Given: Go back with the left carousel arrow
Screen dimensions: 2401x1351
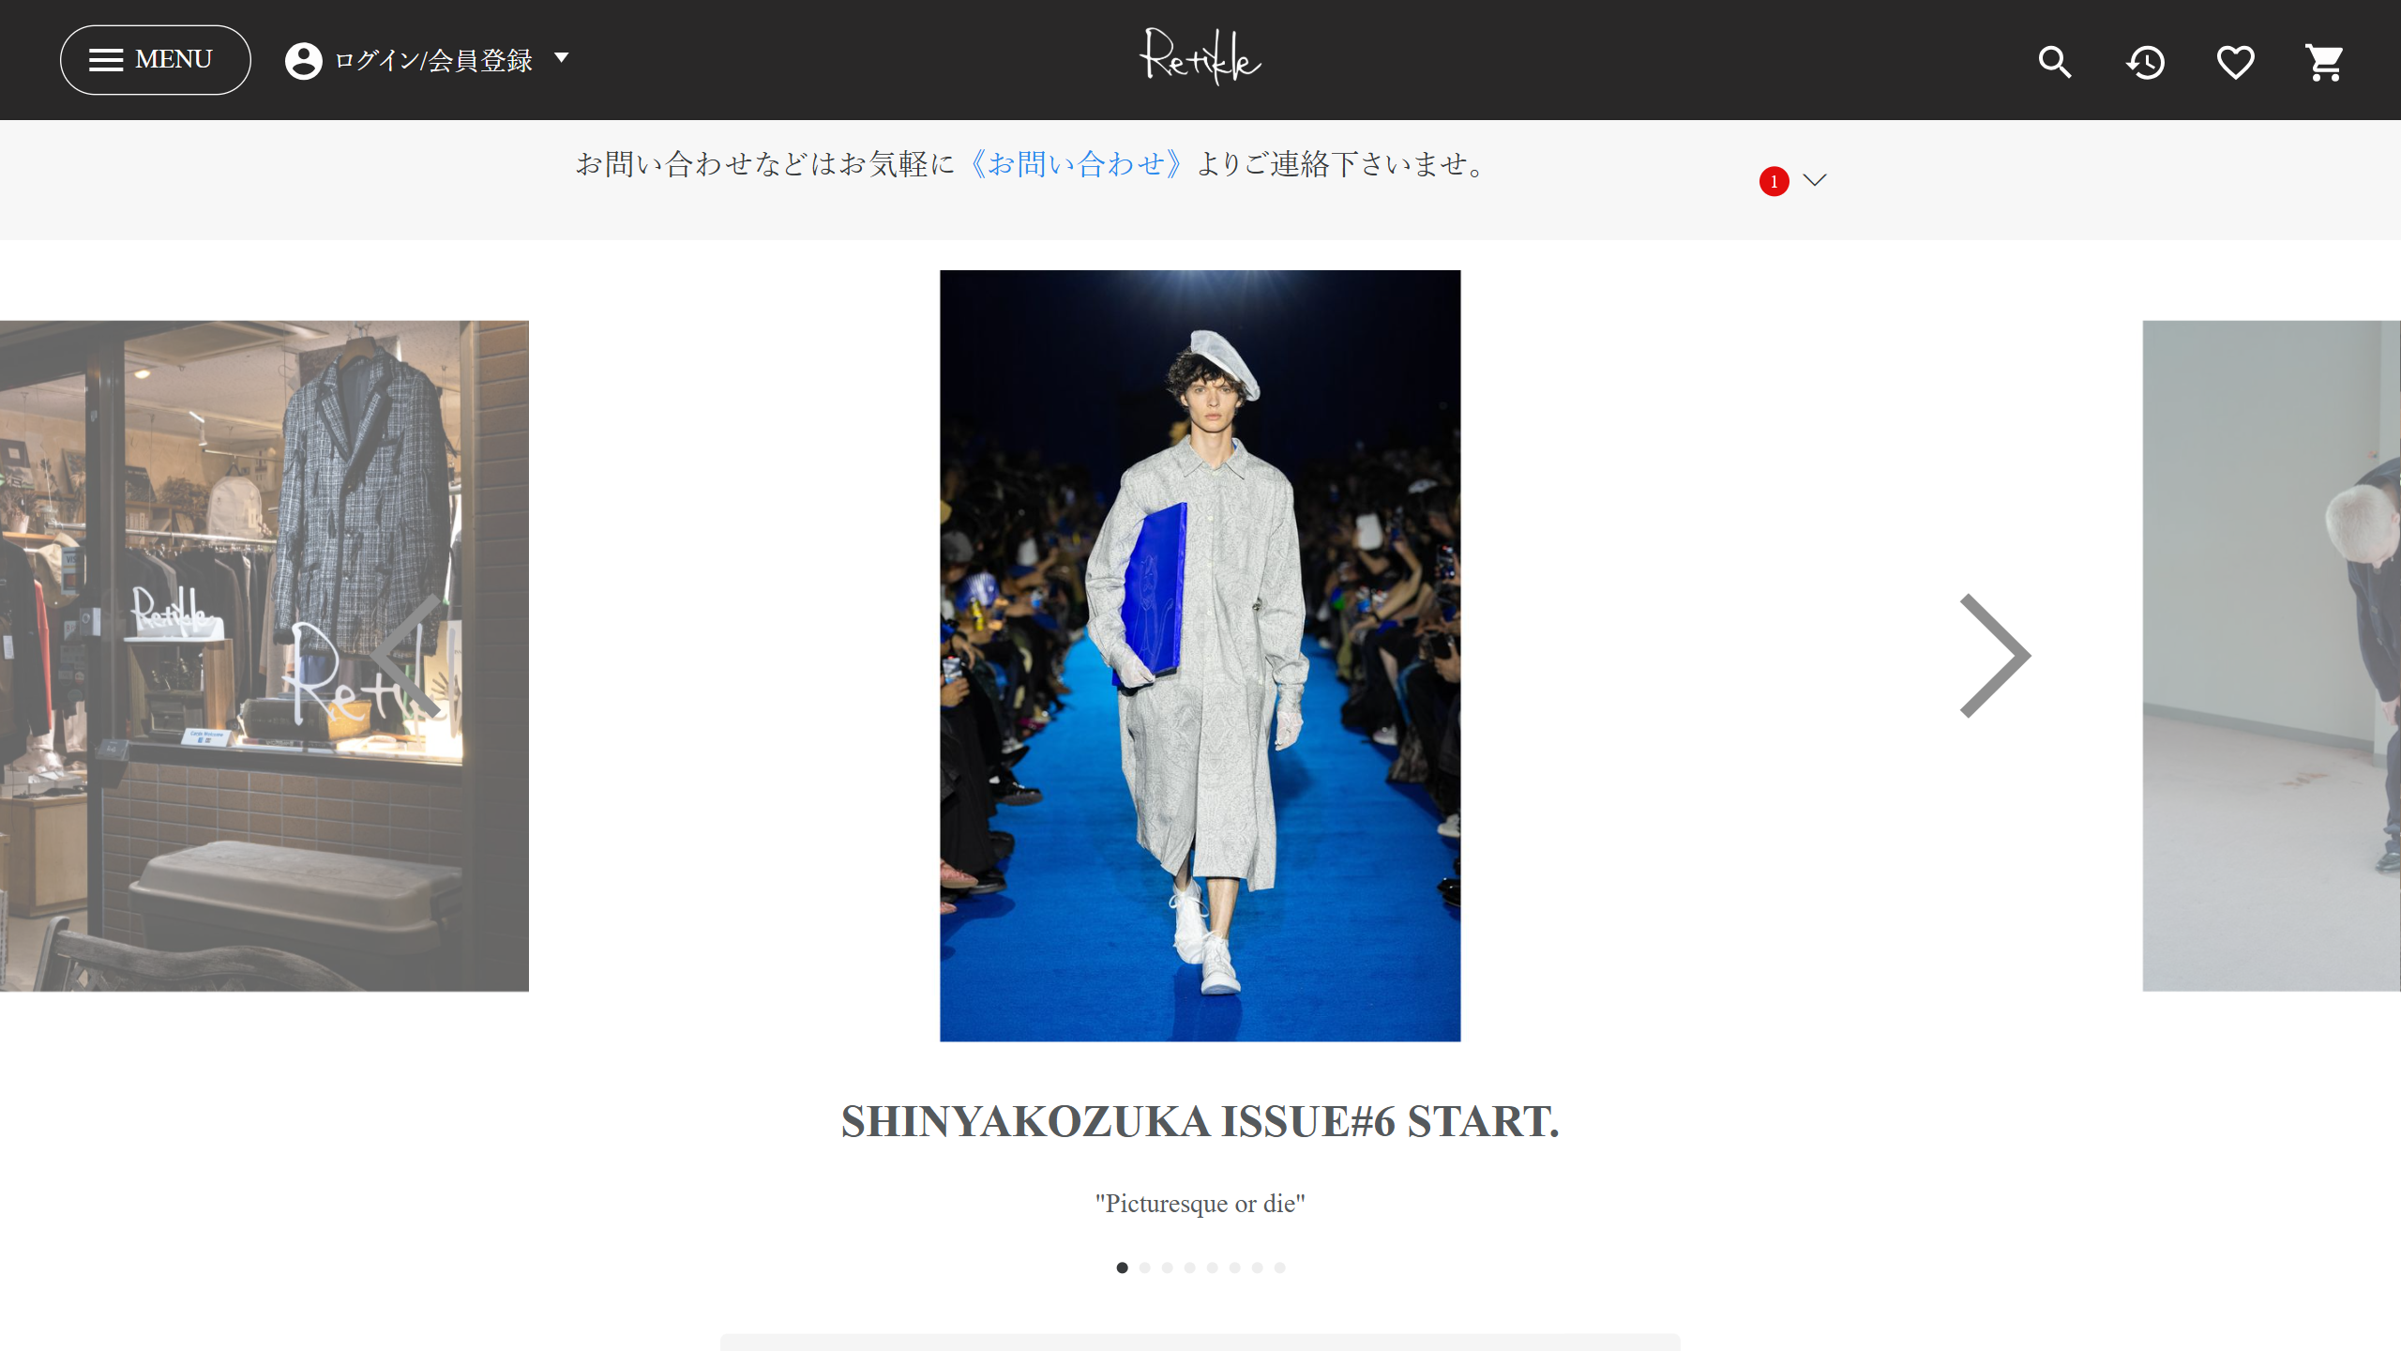Looking at the screenshot, I should (405, 656).
